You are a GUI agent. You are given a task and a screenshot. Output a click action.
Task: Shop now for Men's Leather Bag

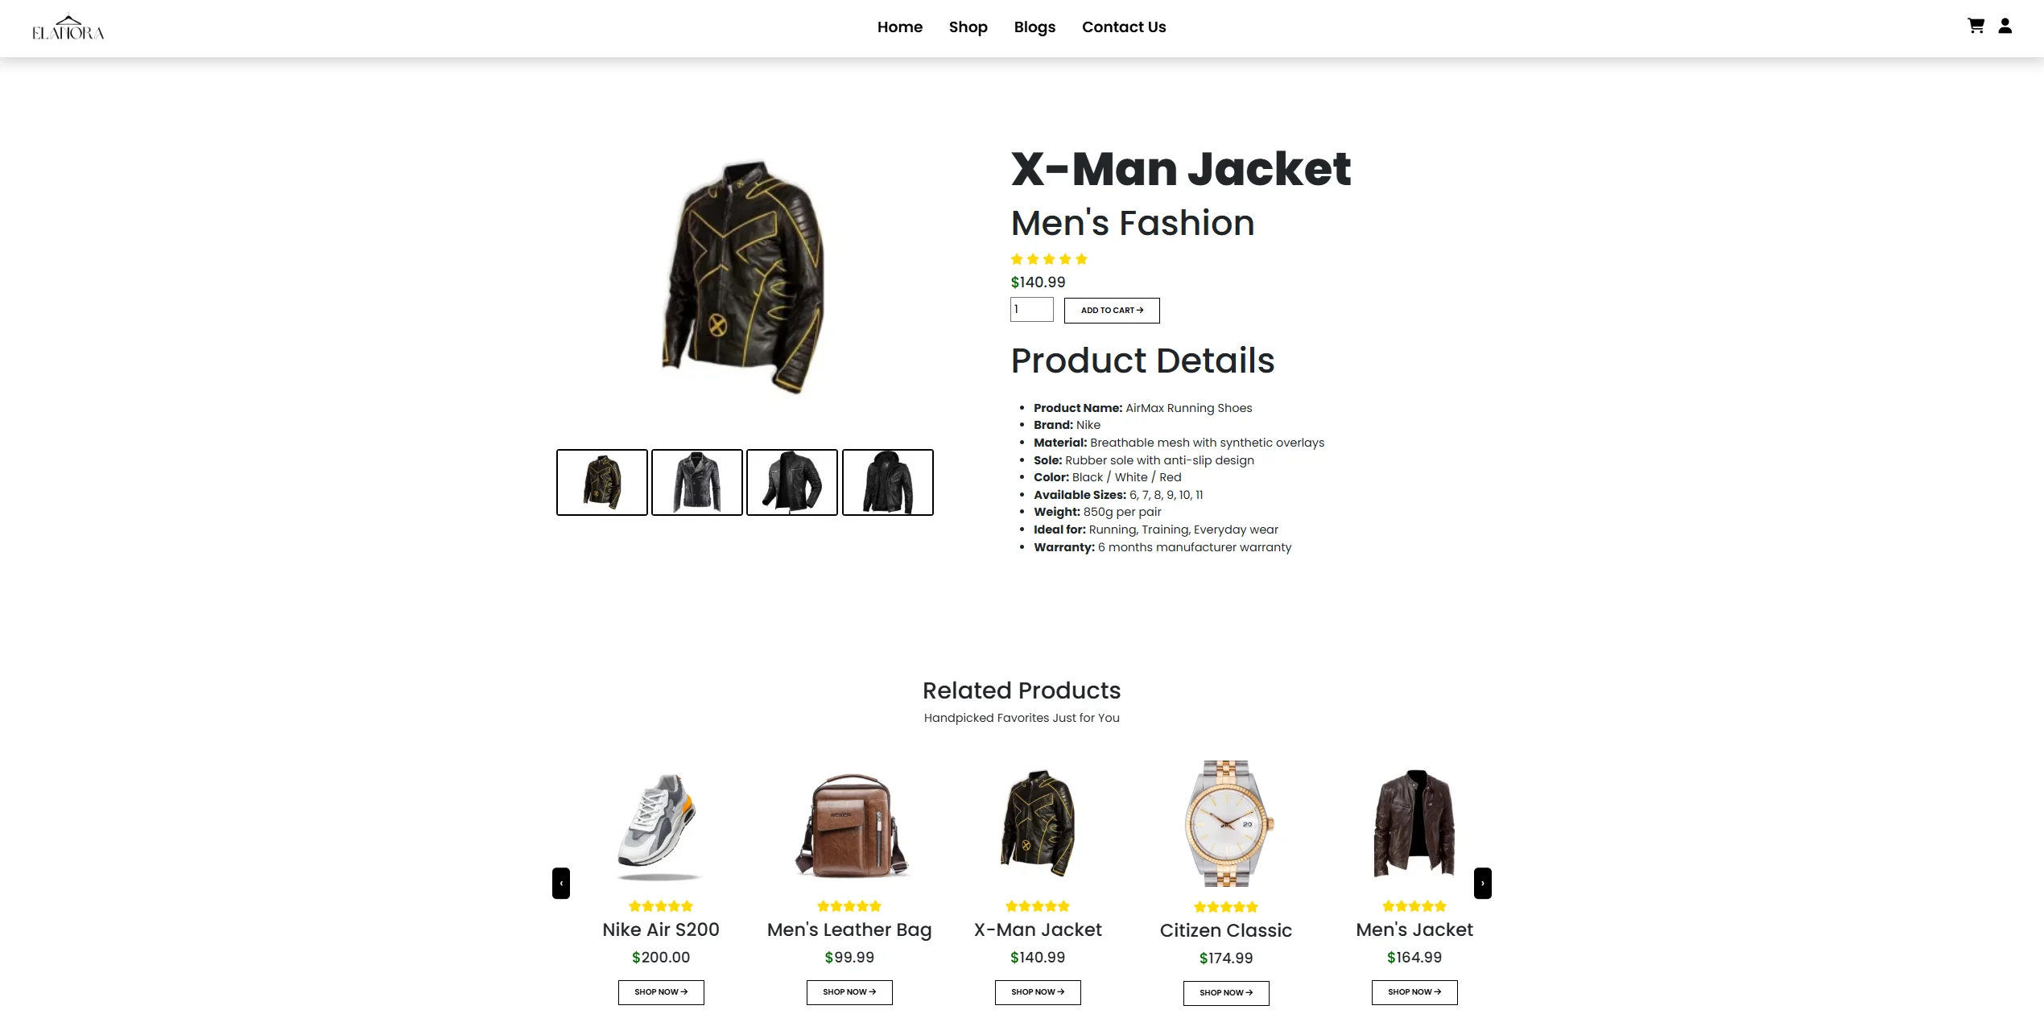click(849, 992)
